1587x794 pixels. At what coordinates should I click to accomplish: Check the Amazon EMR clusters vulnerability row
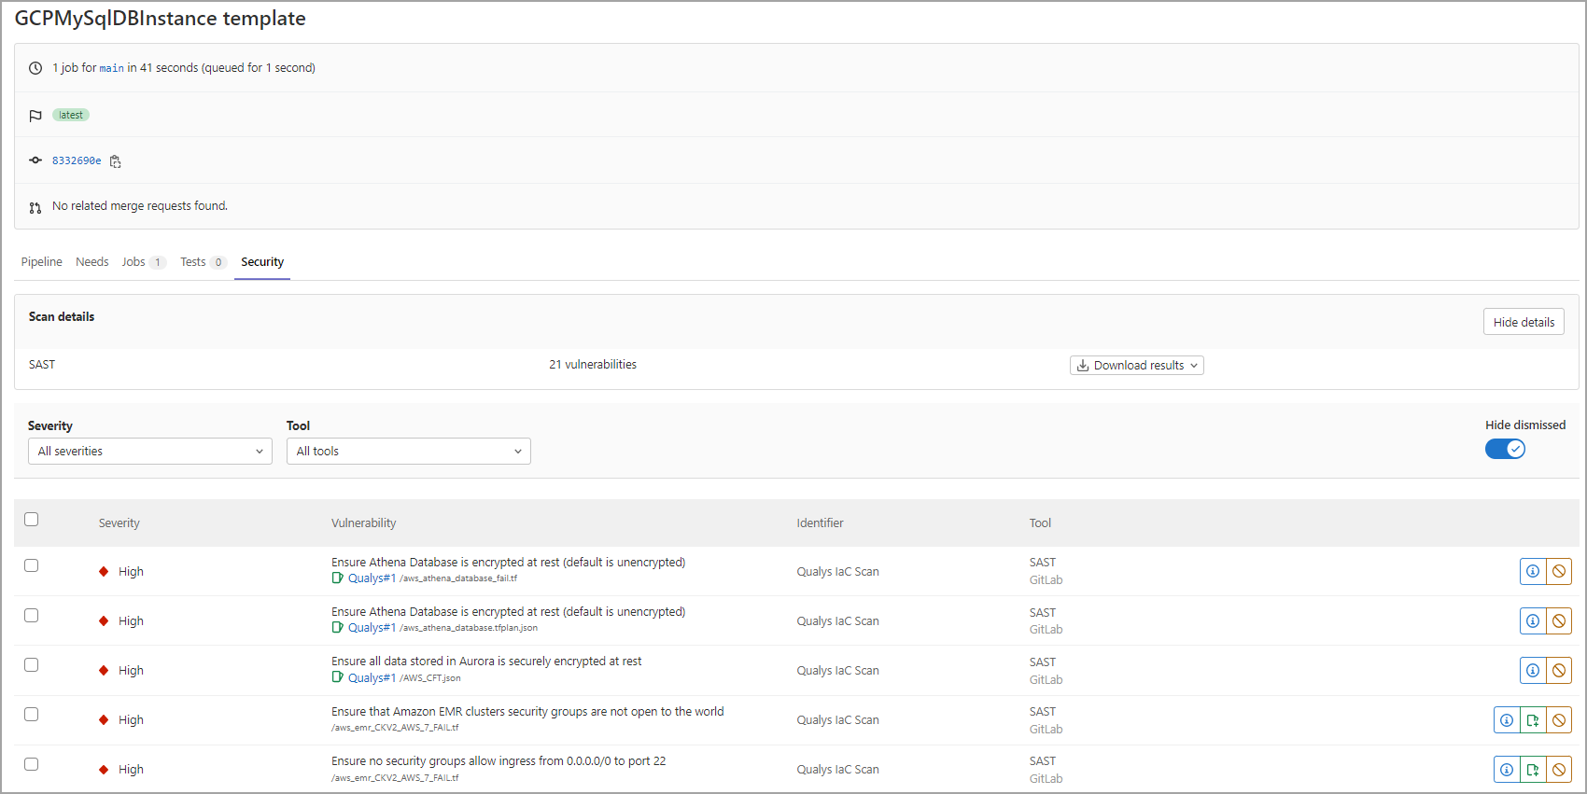32,714
